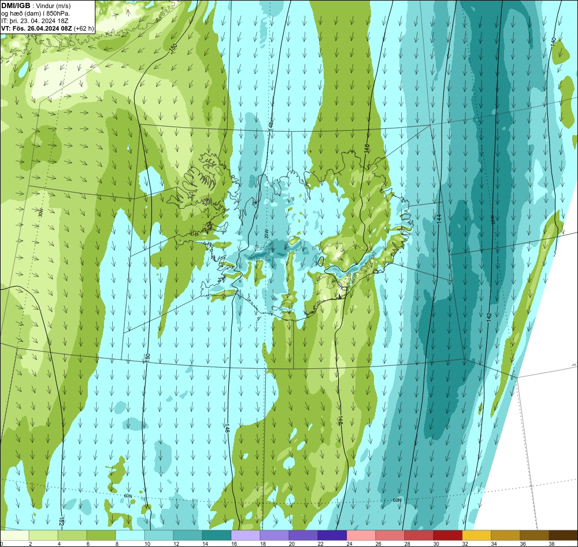Viewport: 578px width, 547px height.
Task: Click the 30W longitude label
Action: (x=40, y=213)
